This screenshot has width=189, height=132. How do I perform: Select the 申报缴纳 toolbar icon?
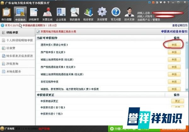coord(20,14)
